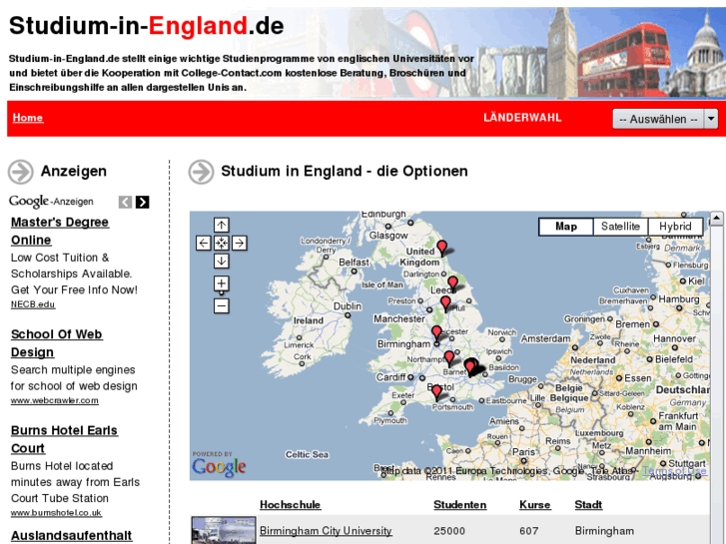Click the red map pin above Birmingham
Viewport: 726px width, 544px height.
(x=436, y=332)
